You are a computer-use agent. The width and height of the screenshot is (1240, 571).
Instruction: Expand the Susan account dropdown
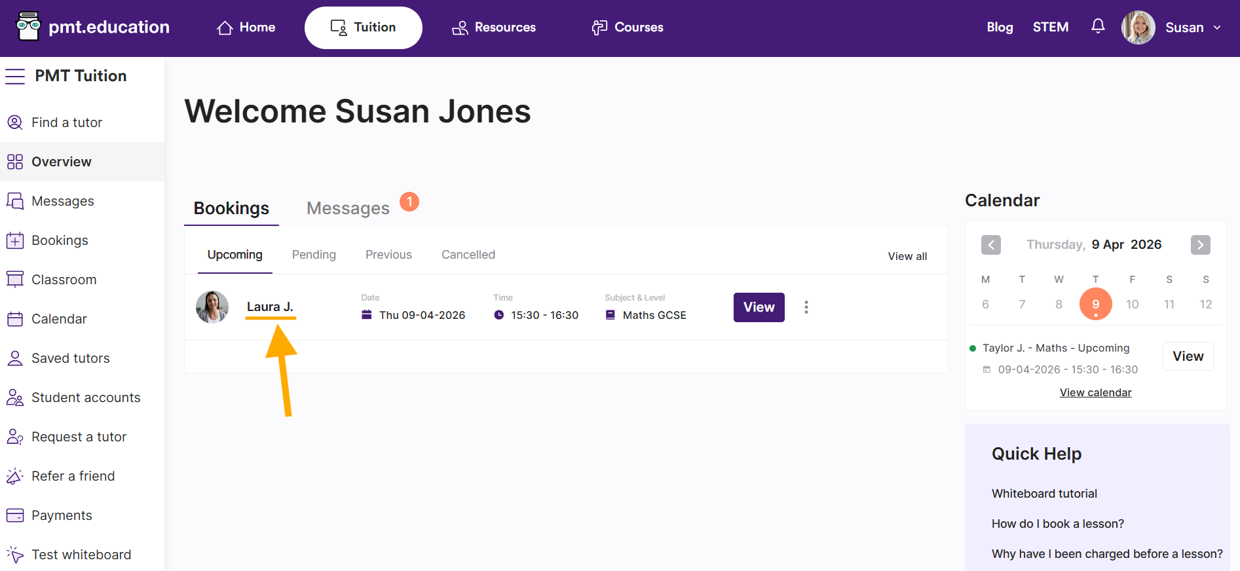tap(1216, 28)
